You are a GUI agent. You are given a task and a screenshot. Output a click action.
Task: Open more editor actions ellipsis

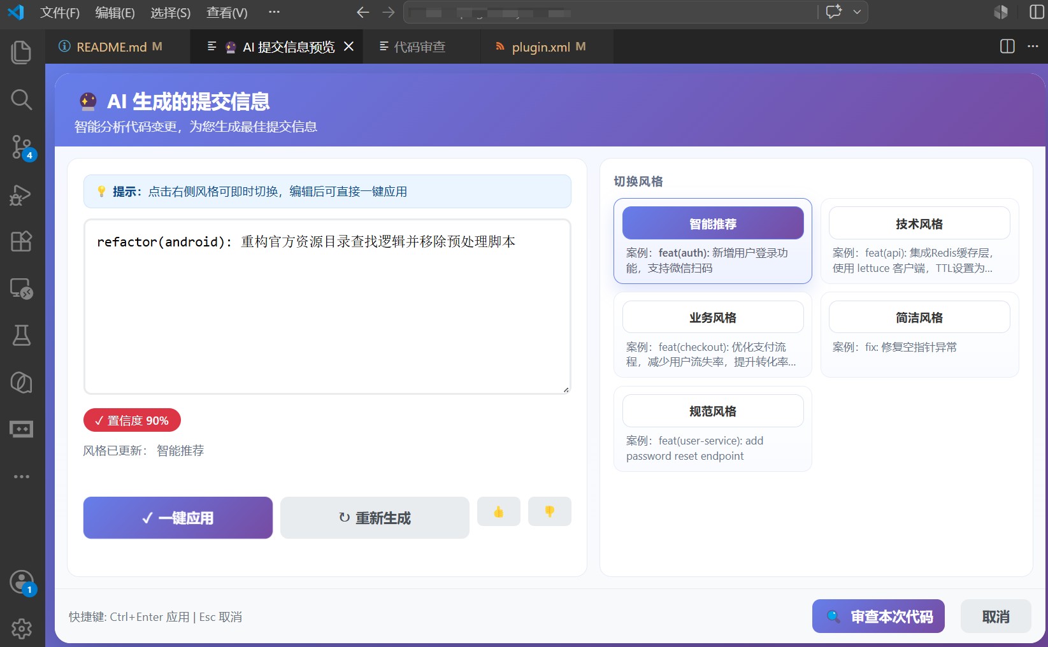coord(1033,46)
